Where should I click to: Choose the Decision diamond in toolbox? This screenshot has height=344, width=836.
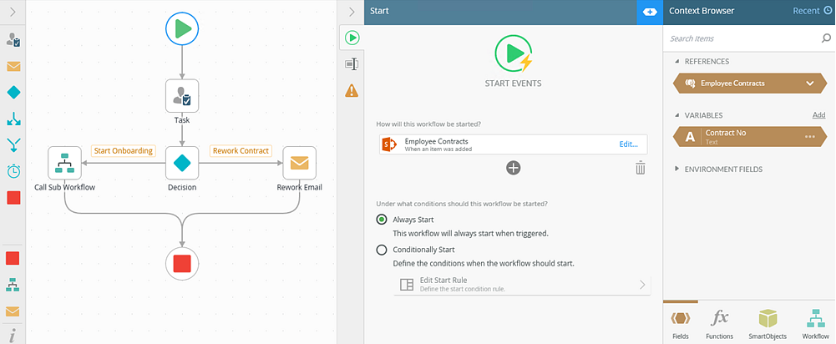[x=13, y=92]
